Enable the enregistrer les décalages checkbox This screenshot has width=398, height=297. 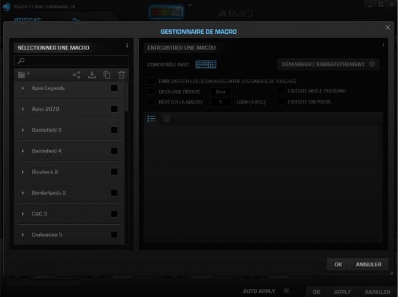coord(151,81)
